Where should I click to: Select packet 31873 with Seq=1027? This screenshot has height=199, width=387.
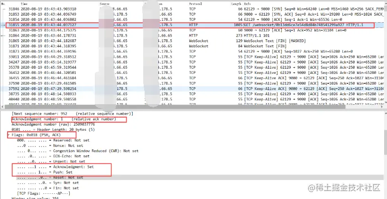pyautogui.click(x=193, y=52)
